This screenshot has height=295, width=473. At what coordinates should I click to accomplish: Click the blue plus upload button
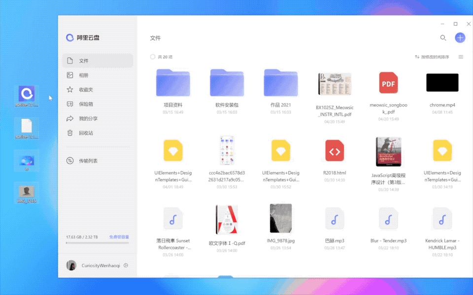click(460, 38)
